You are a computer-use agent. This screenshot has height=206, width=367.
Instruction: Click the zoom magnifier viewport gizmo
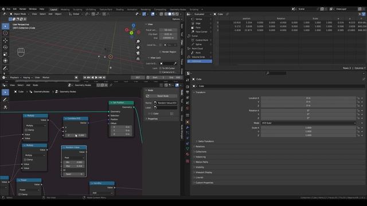point(138,41)
